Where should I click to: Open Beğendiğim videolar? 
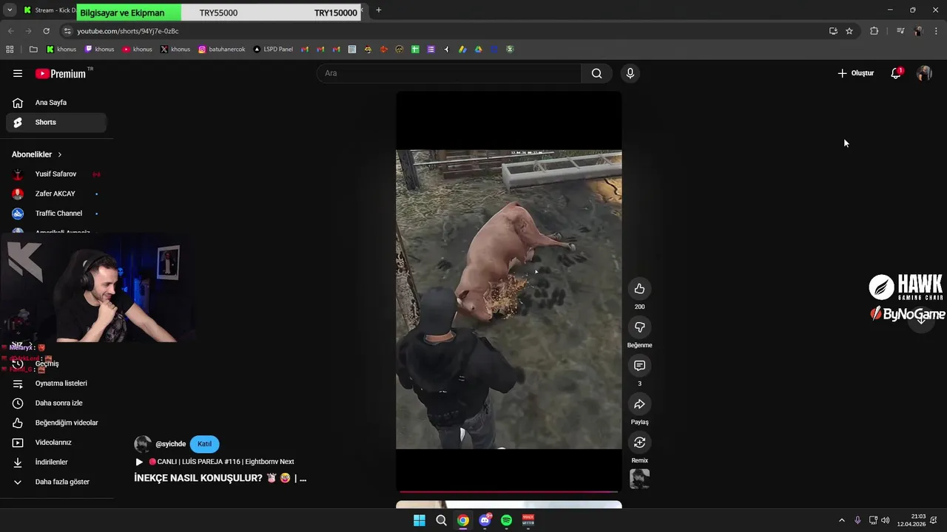coord(56,423)
